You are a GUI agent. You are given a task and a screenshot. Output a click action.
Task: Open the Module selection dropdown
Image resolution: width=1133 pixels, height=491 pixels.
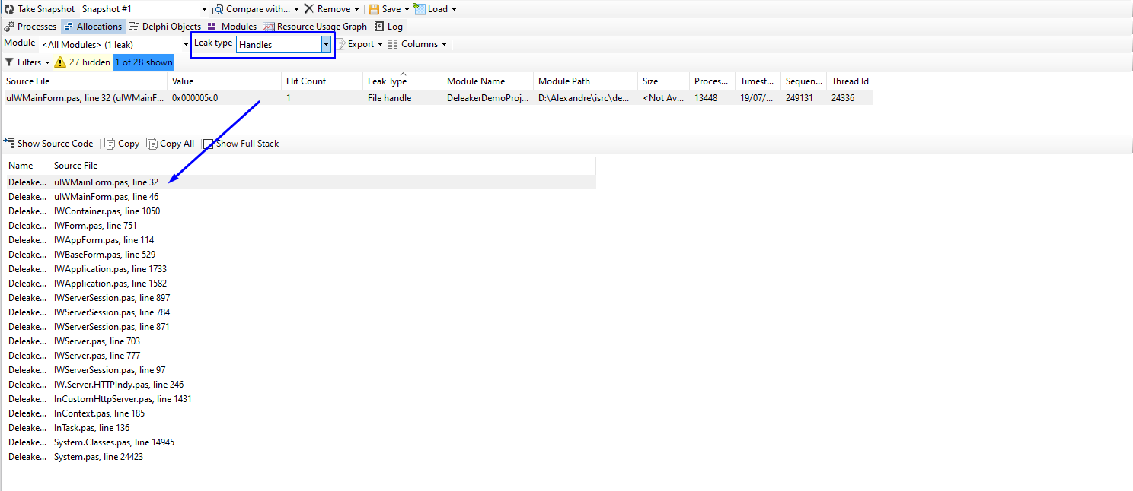(x=186, y=45)
